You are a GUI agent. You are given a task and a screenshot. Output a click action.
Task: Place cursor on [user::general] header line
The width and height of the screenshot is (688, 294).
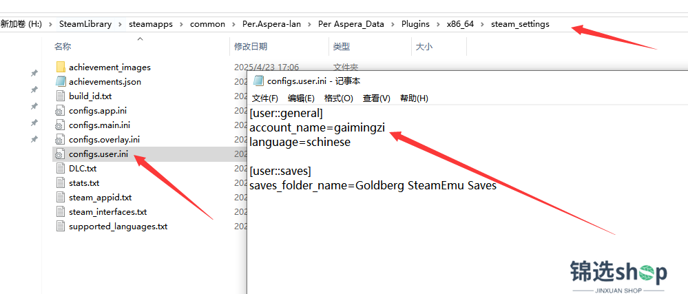pos(286,114)
